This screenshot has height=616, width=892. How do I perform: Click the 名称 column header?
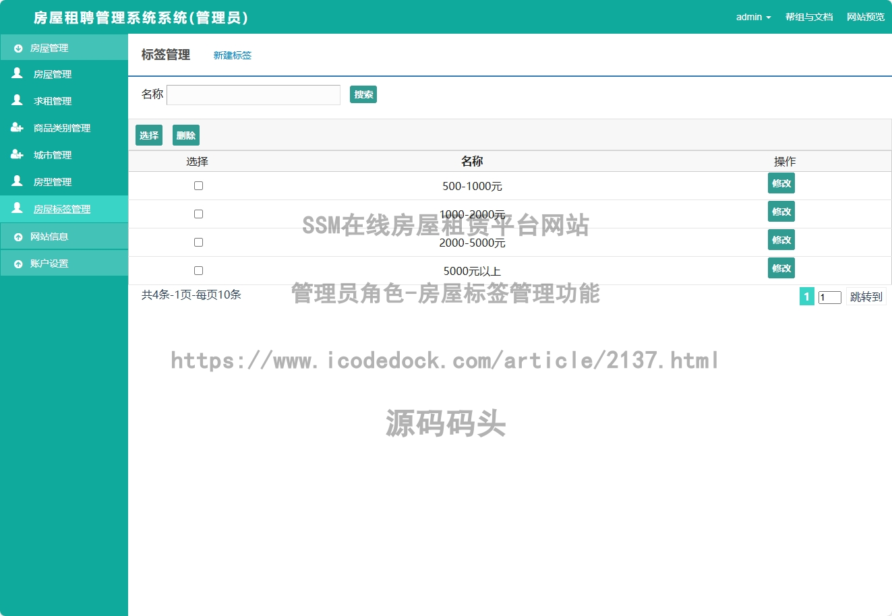(472, 161)
